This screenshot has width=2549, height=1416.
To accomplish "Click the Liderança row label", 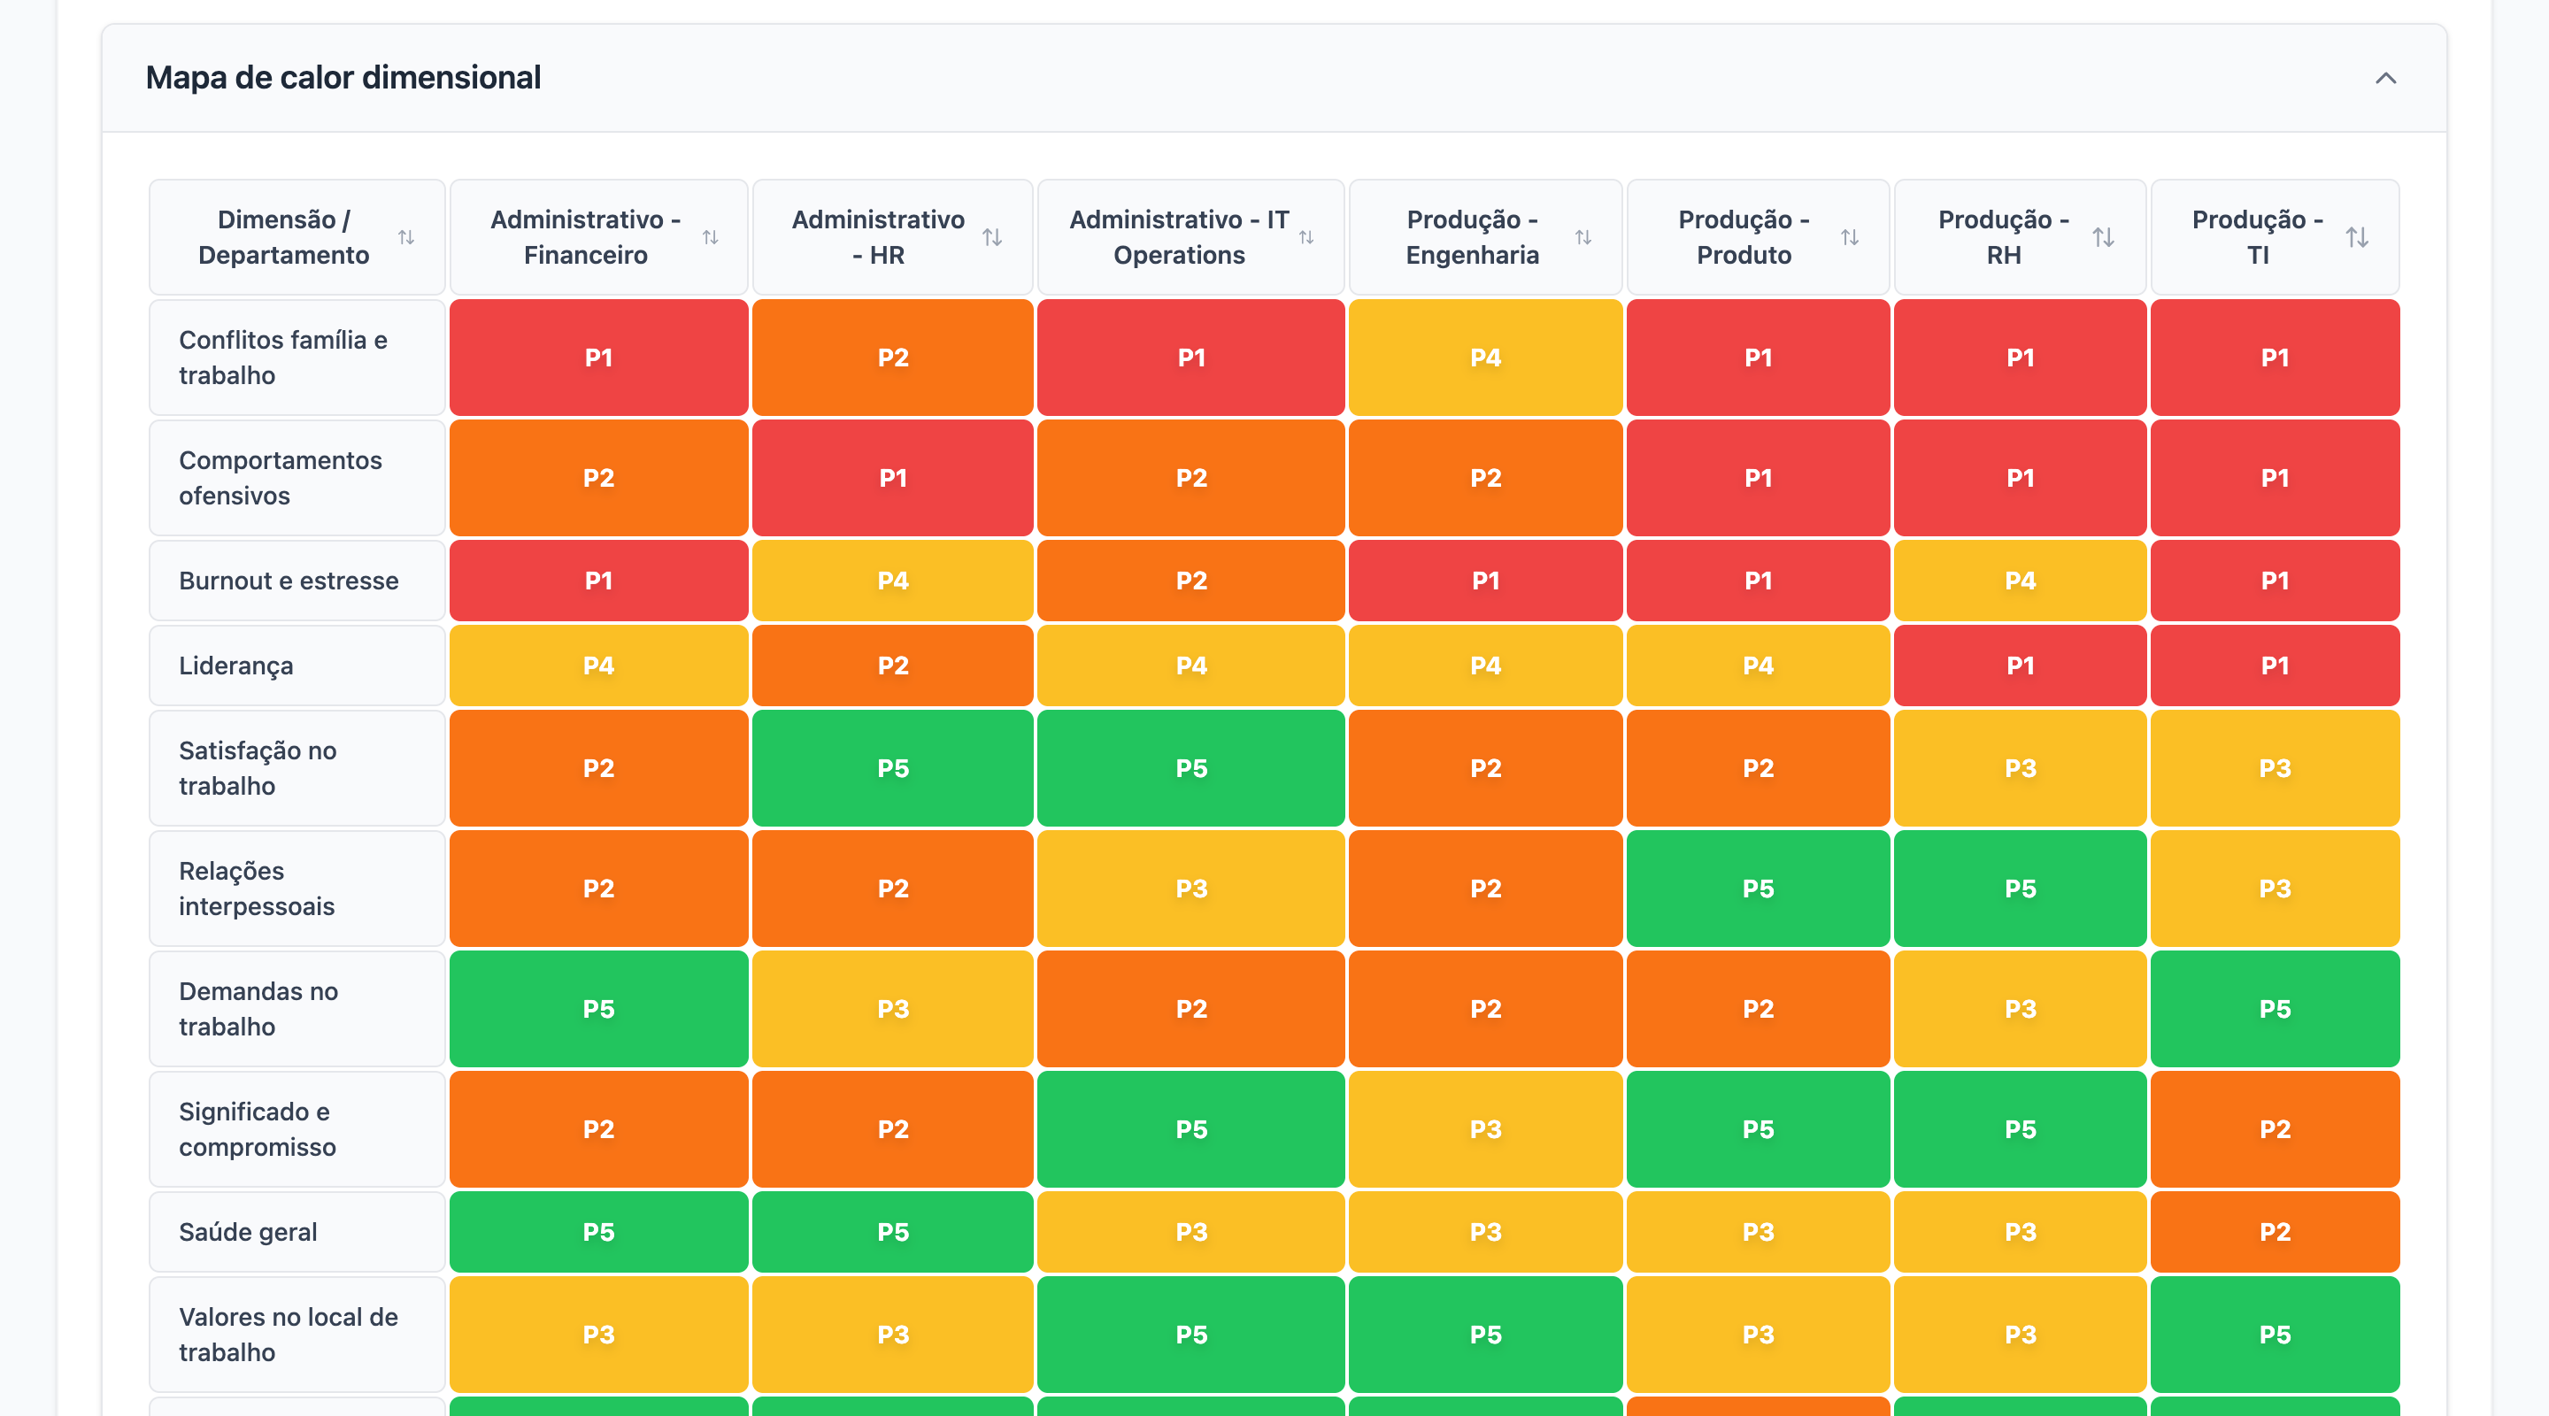I will pyautogui.click(x=236, y=666).
